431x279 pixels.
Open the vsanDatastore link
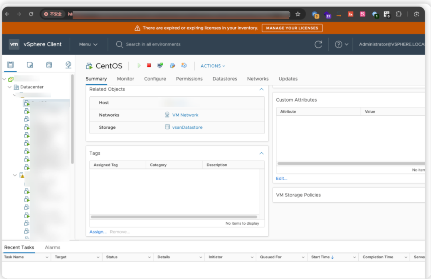point(187,128)
